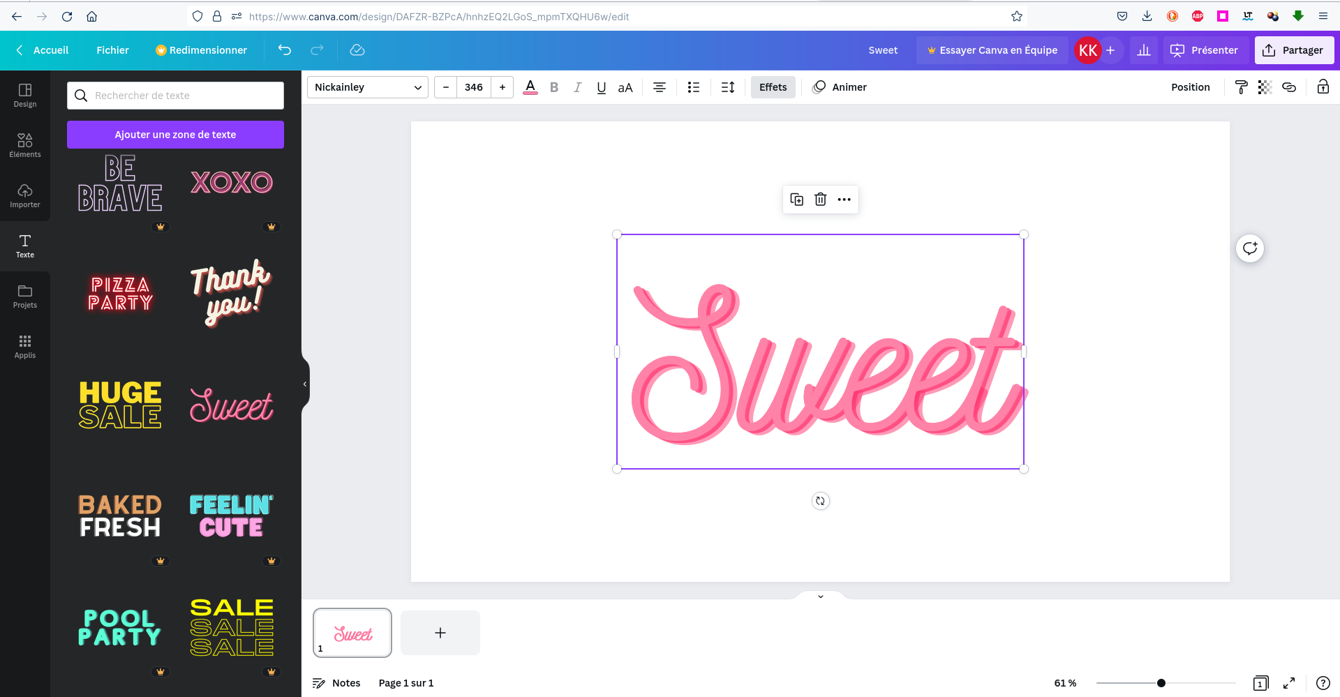Expand the more options ellipsis menu

click(x=844, y=200)
